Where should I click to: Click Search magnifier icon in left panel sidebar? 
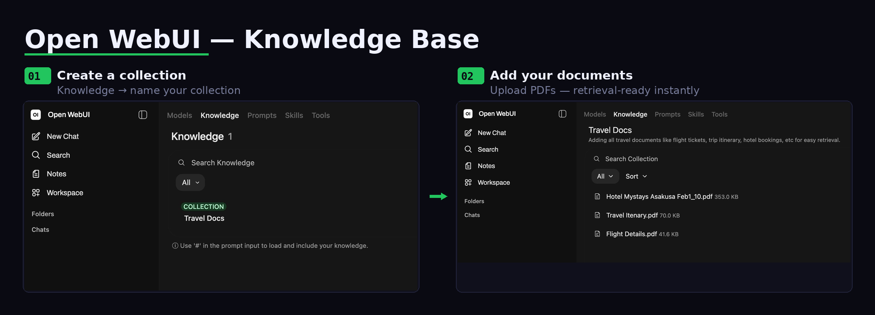36,155
